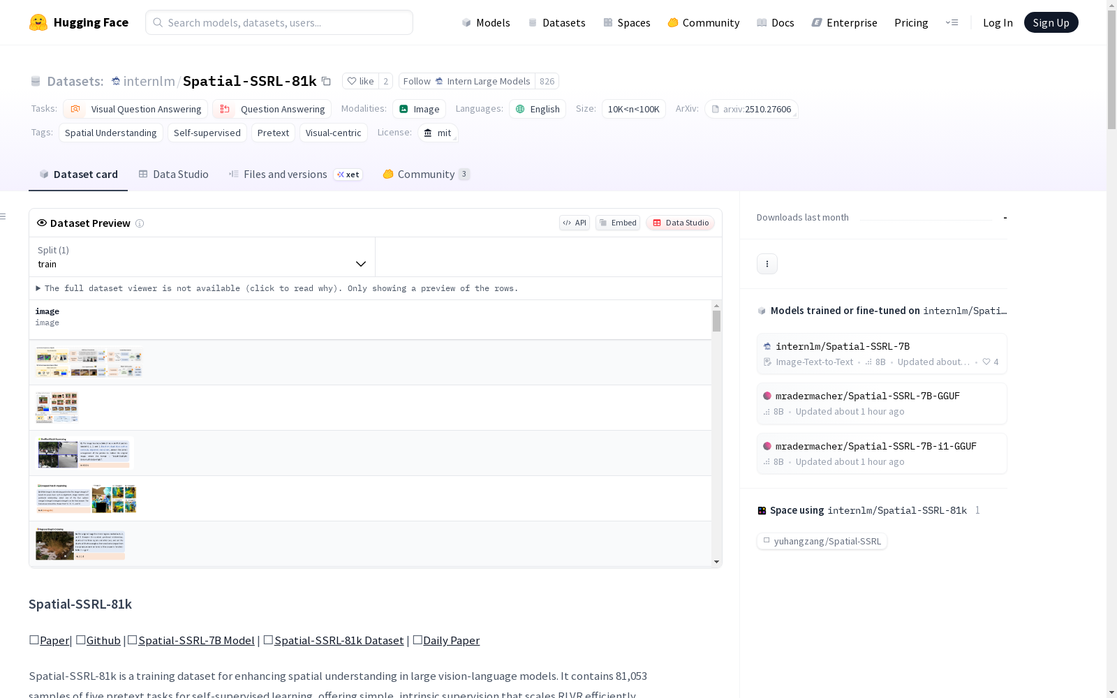The height and width of the screenshot is (698, 1117).
Task: Open mradermacher/Spatial-SSRL-7B-GGUF model card
Action: click(882, 403)
